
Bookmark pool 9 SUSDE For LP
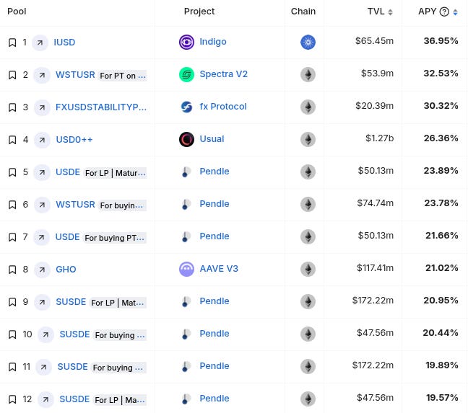[x=12, y=302]
